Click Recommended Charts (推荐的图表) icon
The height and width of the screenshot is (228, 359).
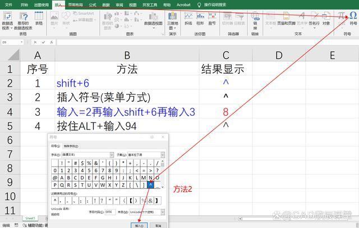coord(107,21)
